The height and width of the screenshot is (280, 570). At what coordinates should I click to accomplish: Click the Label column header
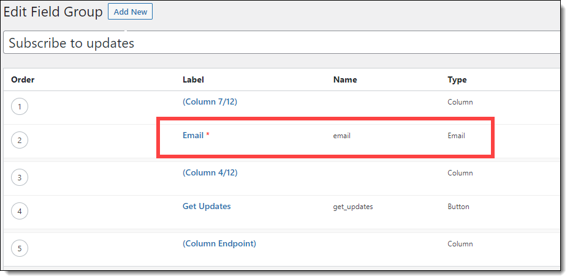194,80
